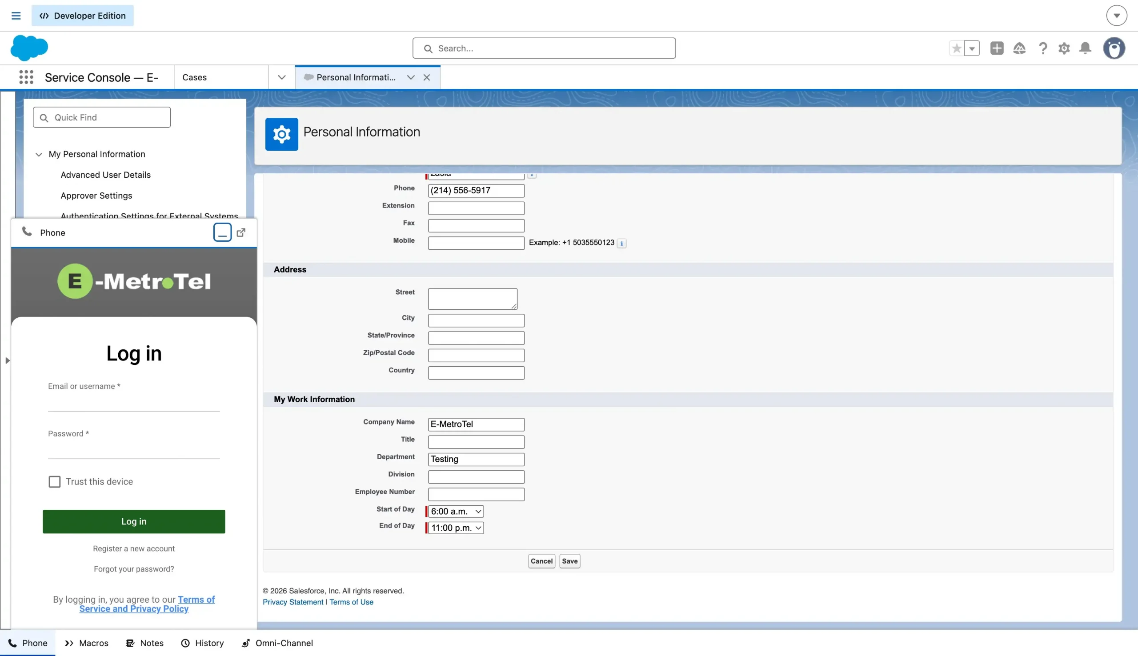The width and height of the screenshot is (1138, 656).
Task: Click the Personal Information gear icon
Action: [281, 134]
